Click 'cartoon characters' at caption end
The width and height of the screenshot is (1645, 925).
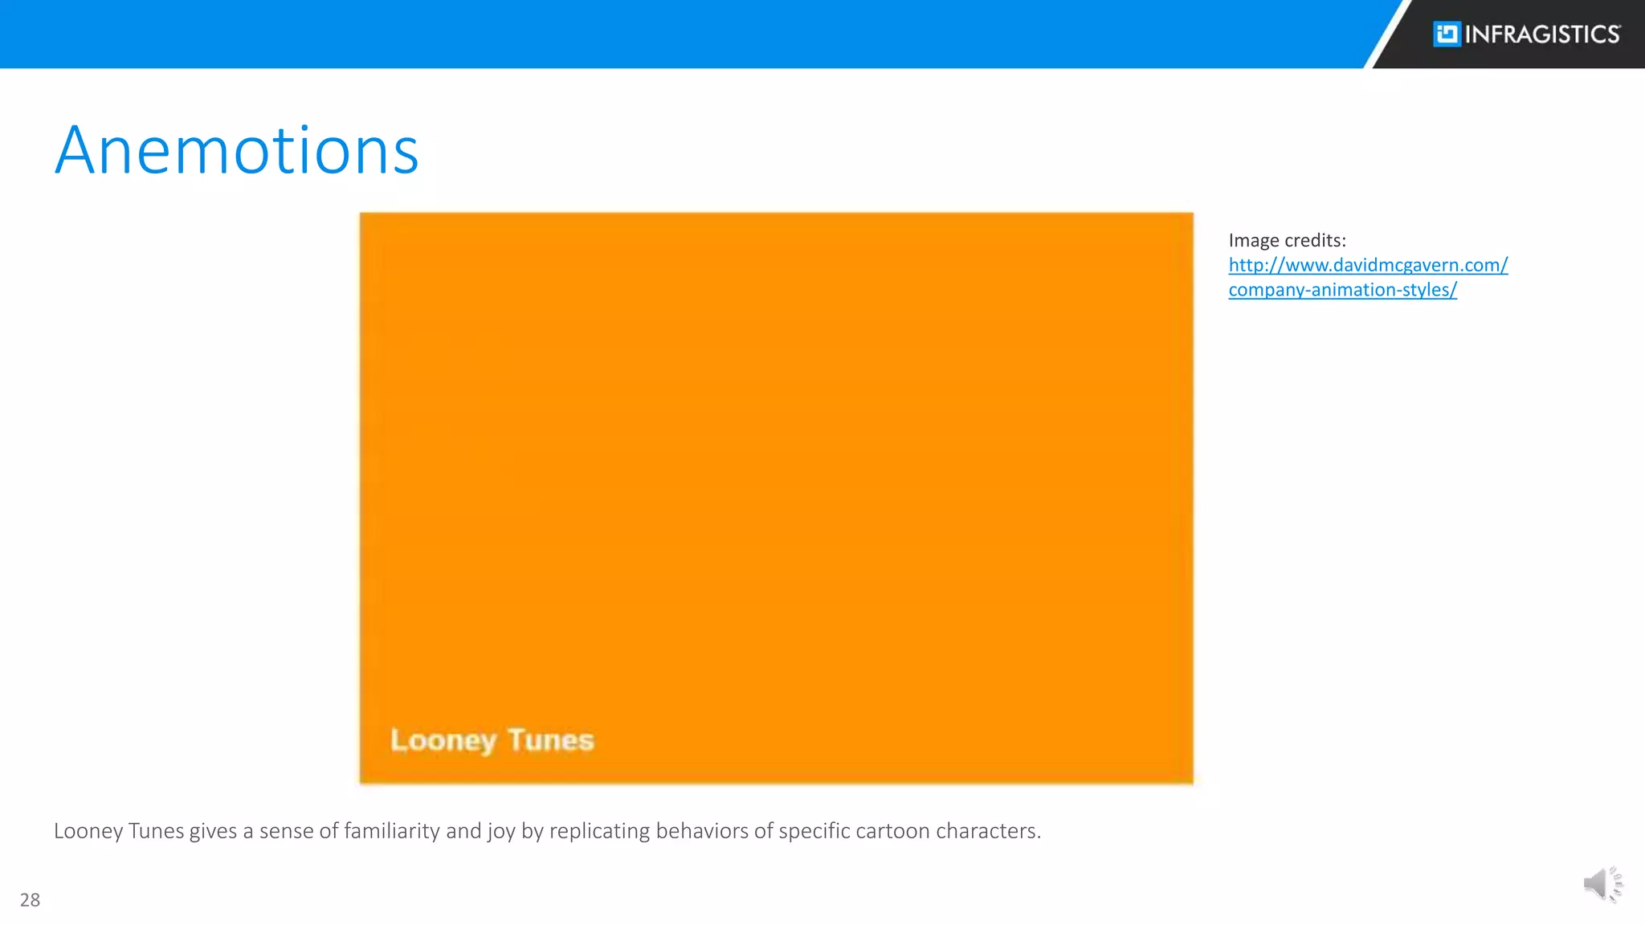point(948,830)
